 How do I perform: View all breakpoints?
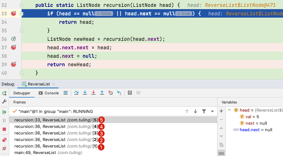(4, 140)
